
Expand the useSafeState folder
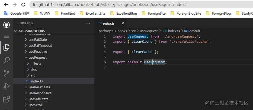(x=54, y=99)
